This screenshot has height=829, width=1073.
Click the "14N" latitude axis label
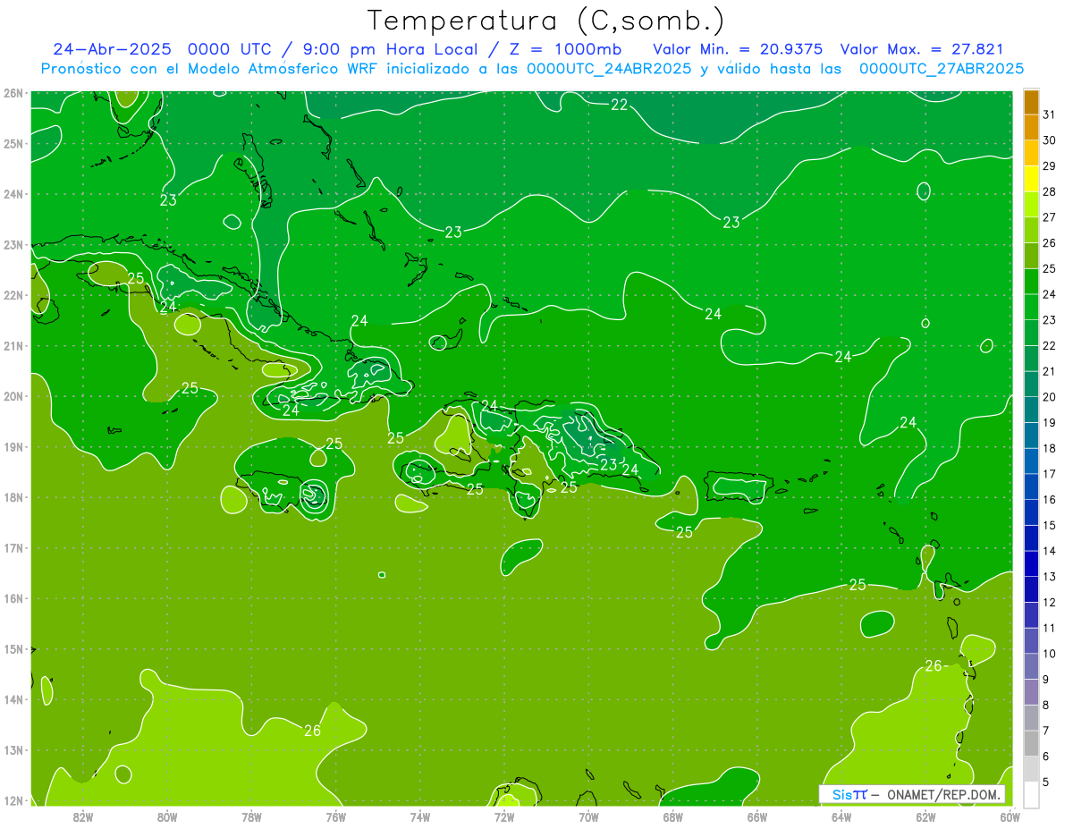pos(13,699)
